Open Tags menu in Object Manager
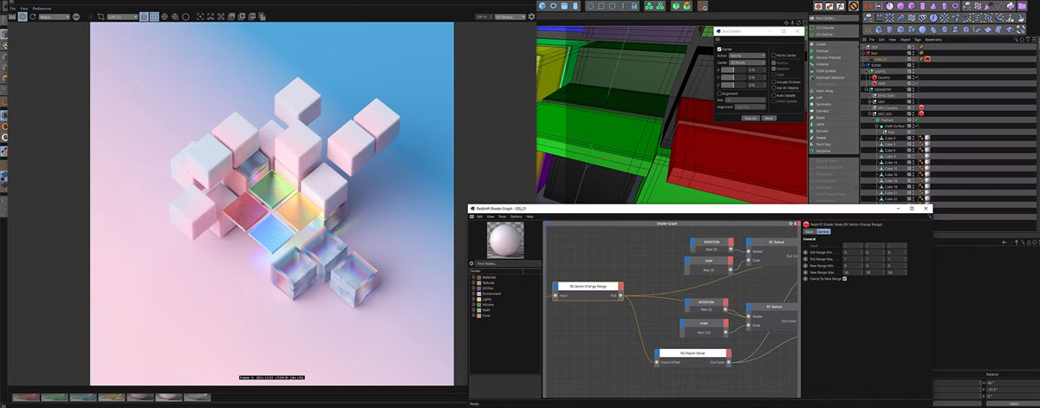Viewport: 1040px width, 408px height. tap(918, 40)
